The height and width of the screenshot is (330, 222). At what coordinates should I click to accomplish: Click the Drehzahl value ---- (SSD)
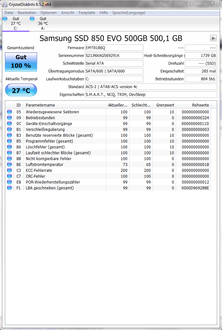click(201, 63)
